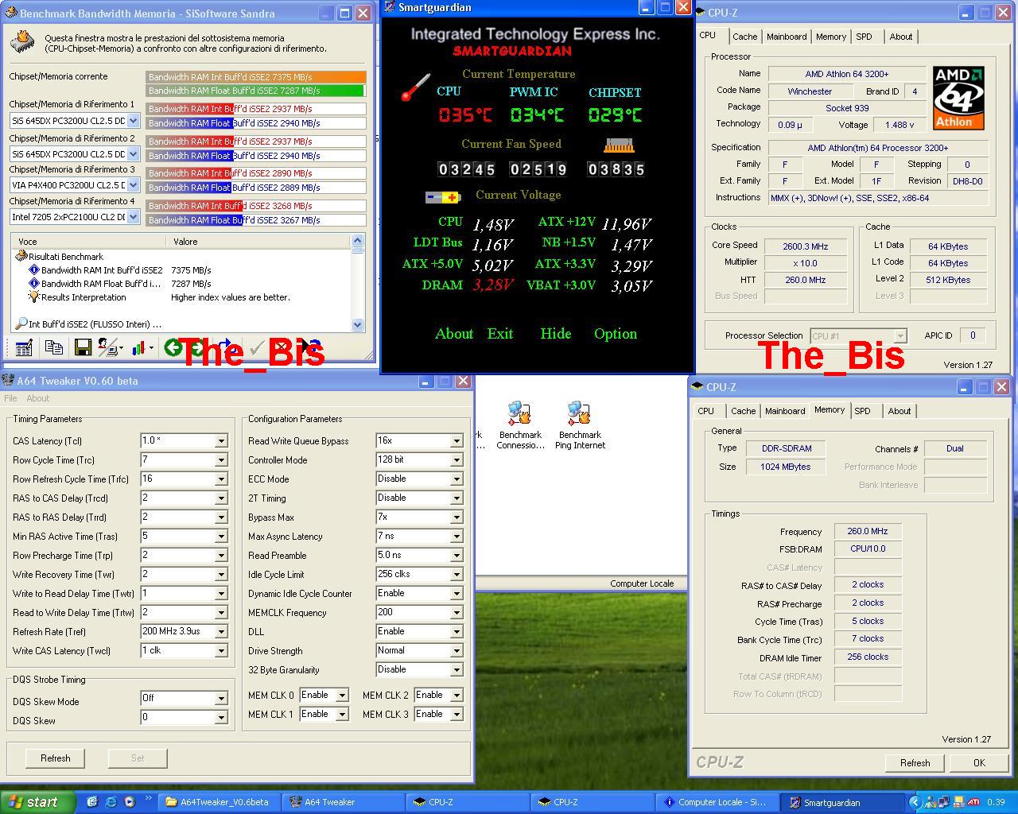This screenshot has width=1018, height=814.
Task: Expand Chipset/Memoria di Riferimento 1 combo
Action: (133, 121)
